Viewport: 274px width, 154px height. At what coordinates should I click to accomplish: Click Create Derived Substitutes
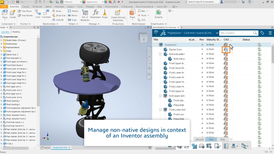click(x=118, y=15)
